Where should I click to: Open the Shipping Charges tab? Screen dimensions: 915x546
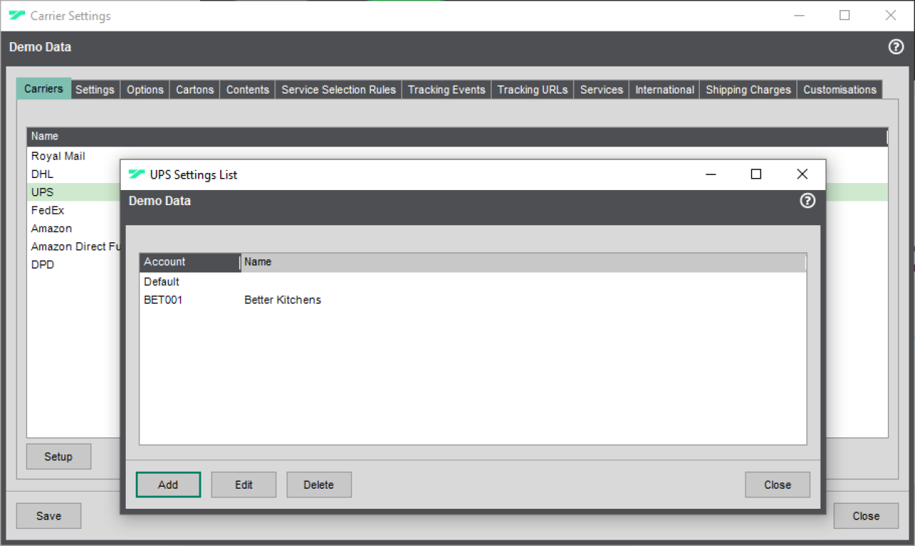click(748, 90)
